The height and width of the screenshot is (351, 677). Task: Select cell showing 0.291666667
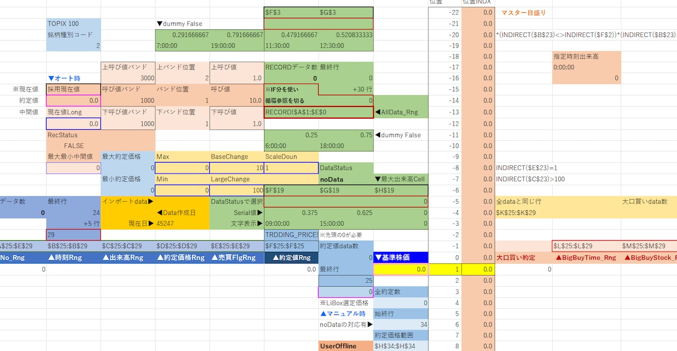coord(182,34)
